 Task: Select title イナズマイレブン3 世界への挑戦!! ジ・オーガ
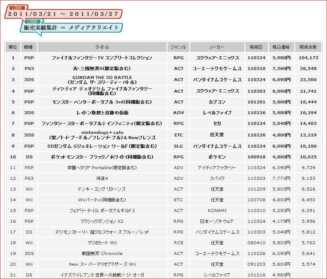(102, 275)
